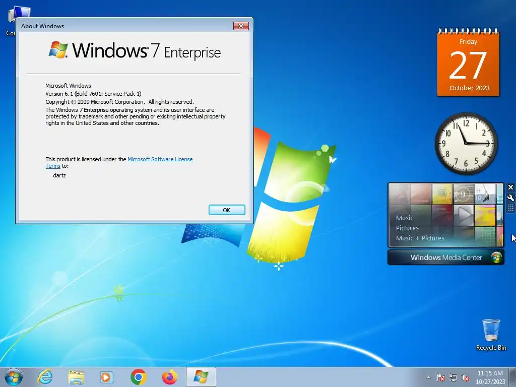Viewport: 516px width, 387px height.
Task: Select Music + Pictures in gadget
Action: pos(420,238)
